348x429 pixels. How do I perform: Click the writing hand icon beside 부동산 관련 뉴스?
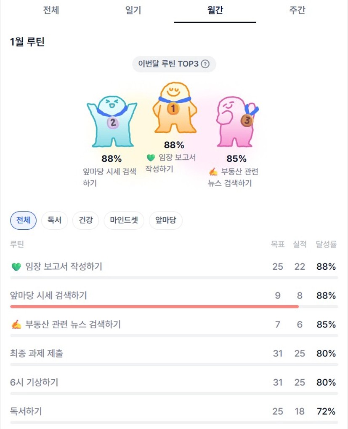[16, 324]
